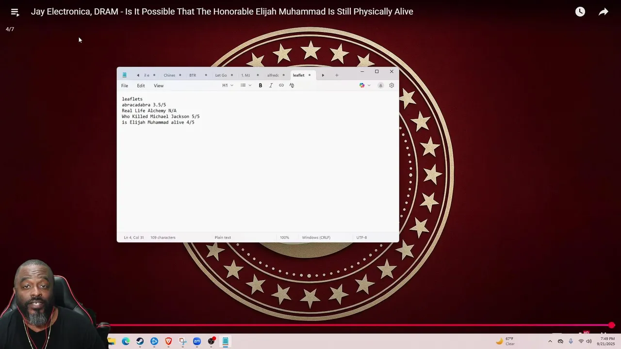Switch to the BTR tab
This screenshot has width=621, height=349.
(193, 75)
